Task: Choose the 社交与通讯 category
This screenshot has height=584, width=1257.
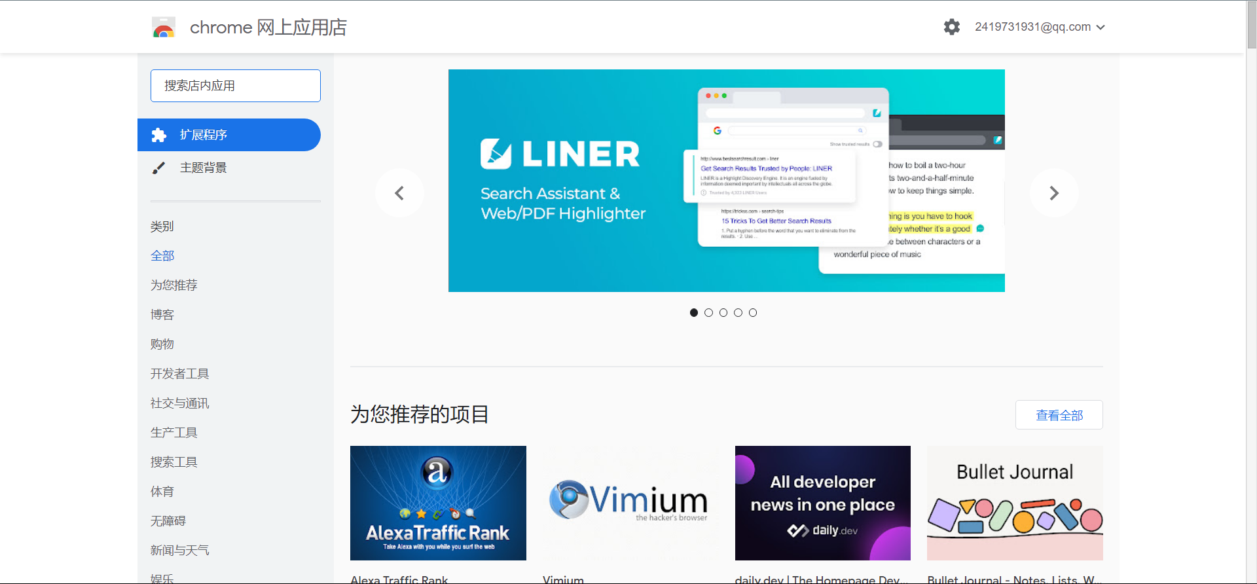Action: [x=180, y=403]
